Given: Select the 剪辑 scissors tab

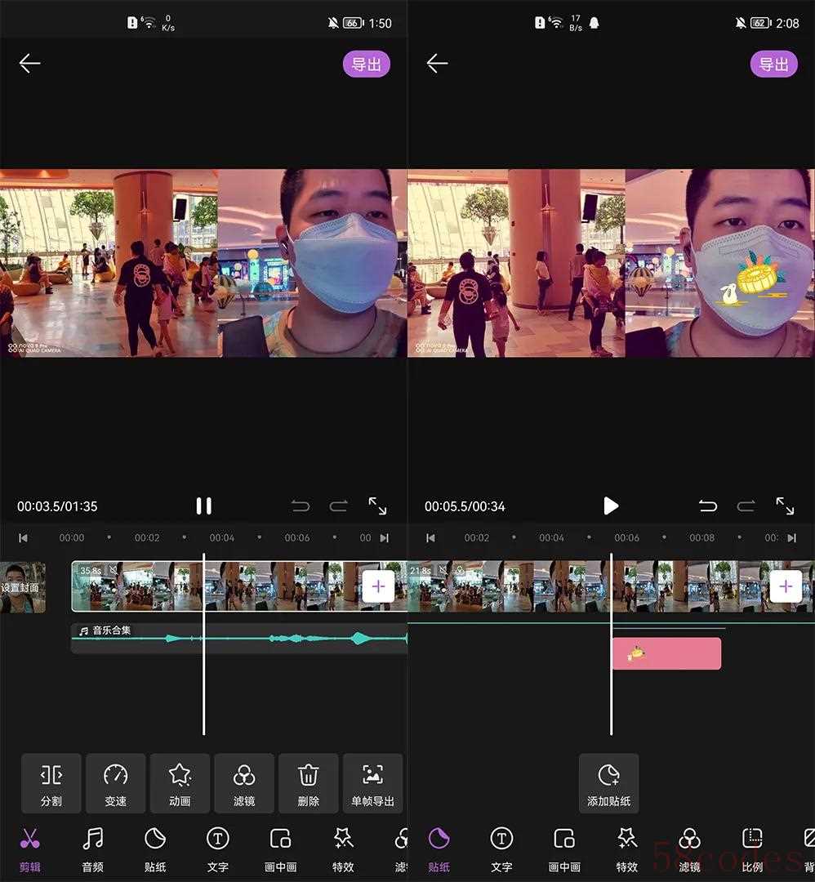Looking at the screenshot, I should (30, 848).
